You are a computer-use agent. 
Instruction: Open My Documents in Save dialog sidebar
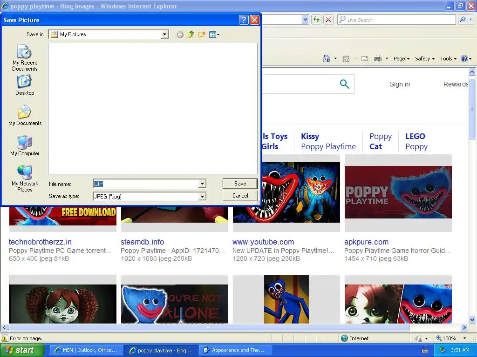[25, 115]
